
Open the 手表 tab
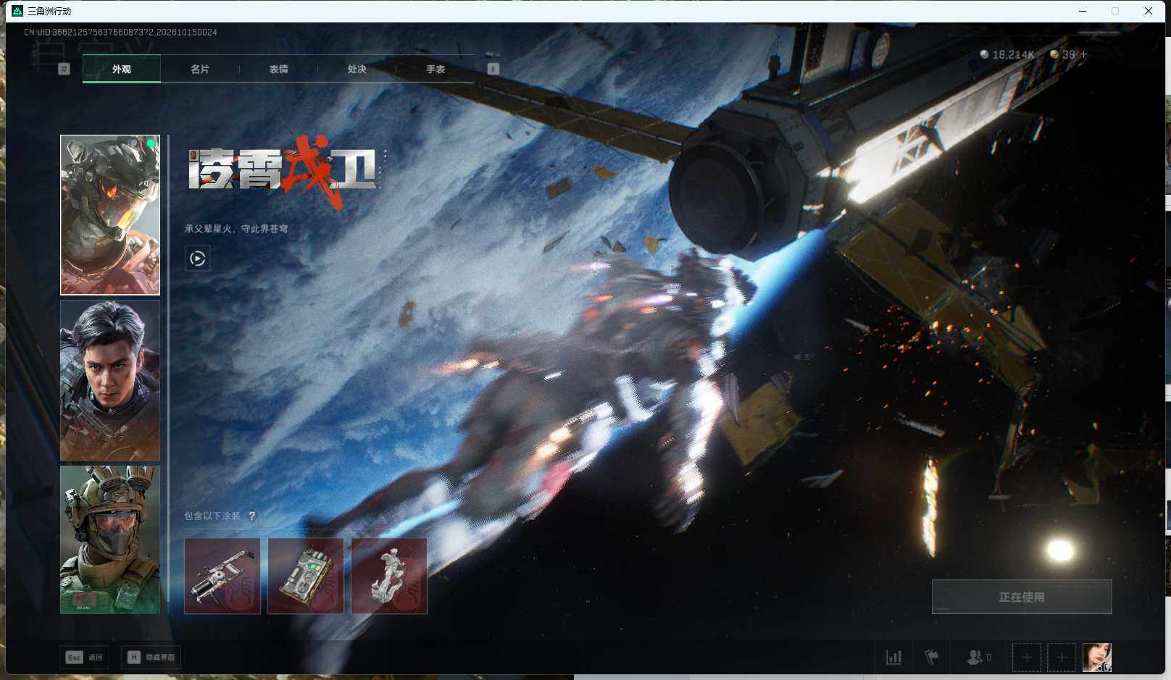point(436,69)
